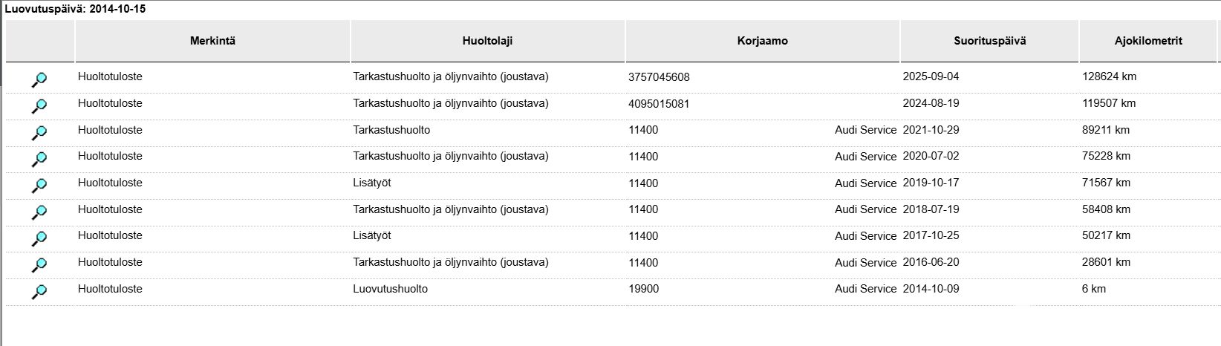Click Luovutushuolto service type text
Viewport: 1221px width, 346px height.
(390, 289)
